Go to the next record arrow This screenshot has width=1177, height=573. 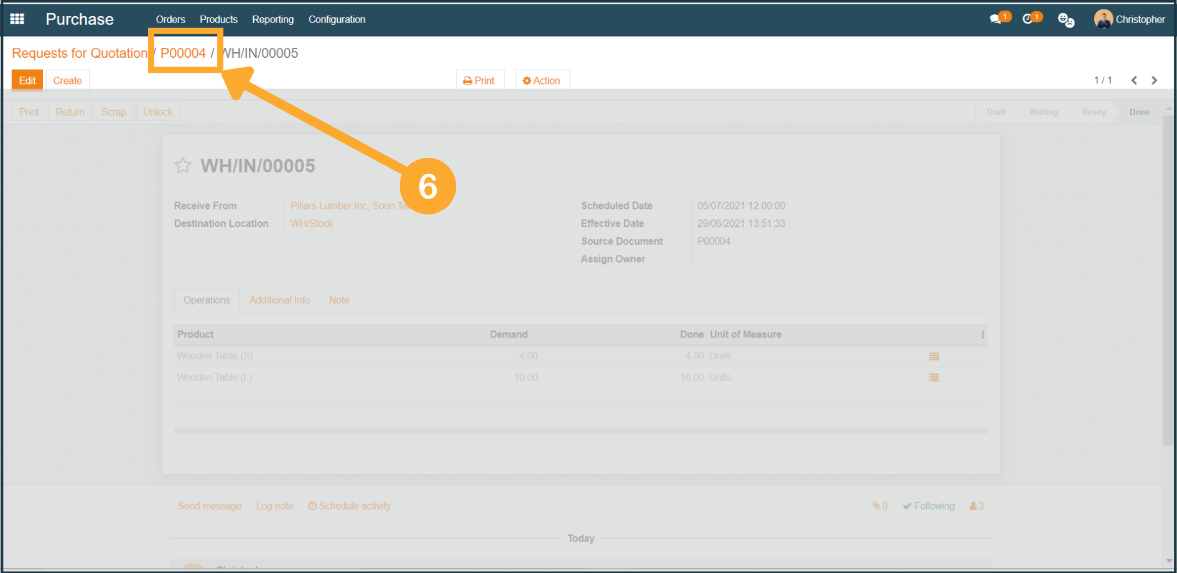tap(1155, 80)
